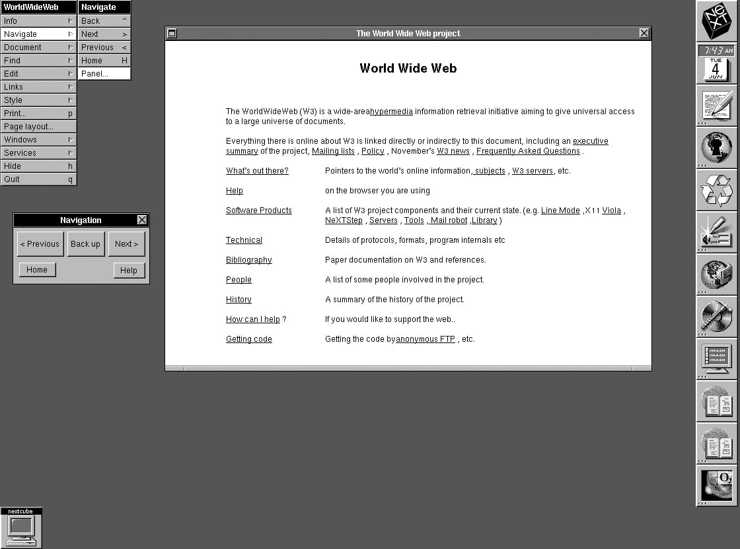Click Home button in Navigation panel
This screenshot has height=549, width=740.
point(37,270)
